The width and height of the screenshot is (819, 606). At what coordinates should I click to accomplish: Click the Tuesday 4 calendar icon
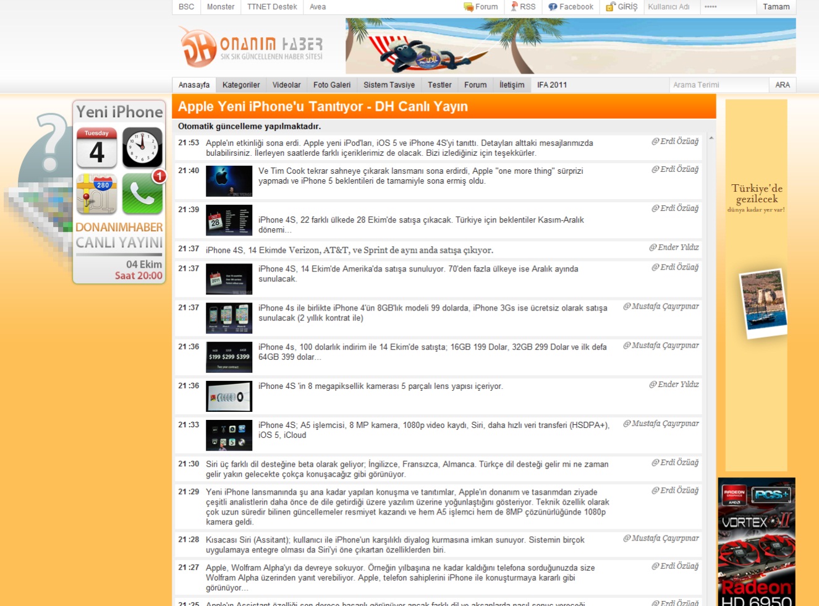click(96, 148)
